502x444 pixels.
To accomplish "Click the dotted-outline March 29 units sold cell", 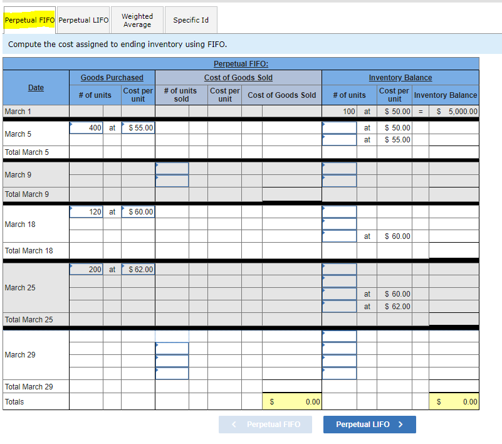I will pyautogui.click(x=172, y=336).
